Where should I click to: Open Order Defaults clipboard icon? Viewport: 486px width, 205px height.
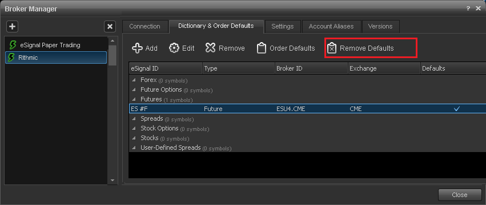[262, 48]
